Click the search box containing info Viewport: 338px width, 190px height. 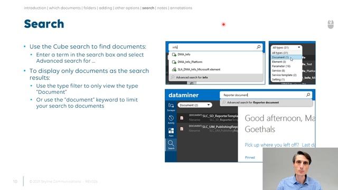click(215, 47)
